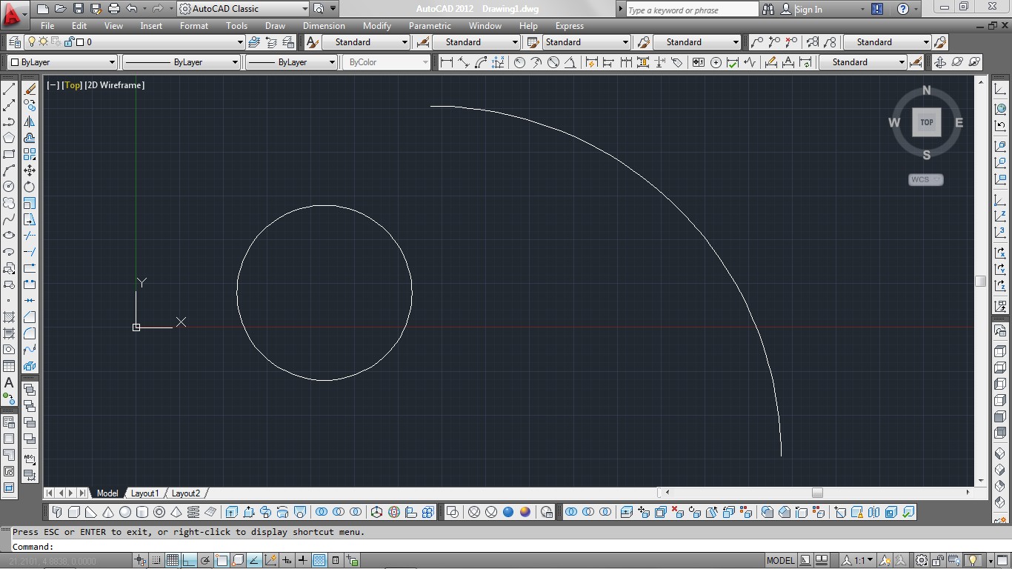The width and height of the screenshot is (1012, 569).
Task: Click the MODEL button in status bar
Action: (780, 559)
